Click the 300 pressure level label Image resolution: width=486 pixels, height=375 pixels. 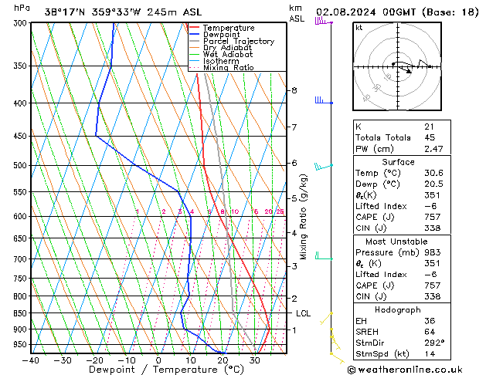[22, 23]
